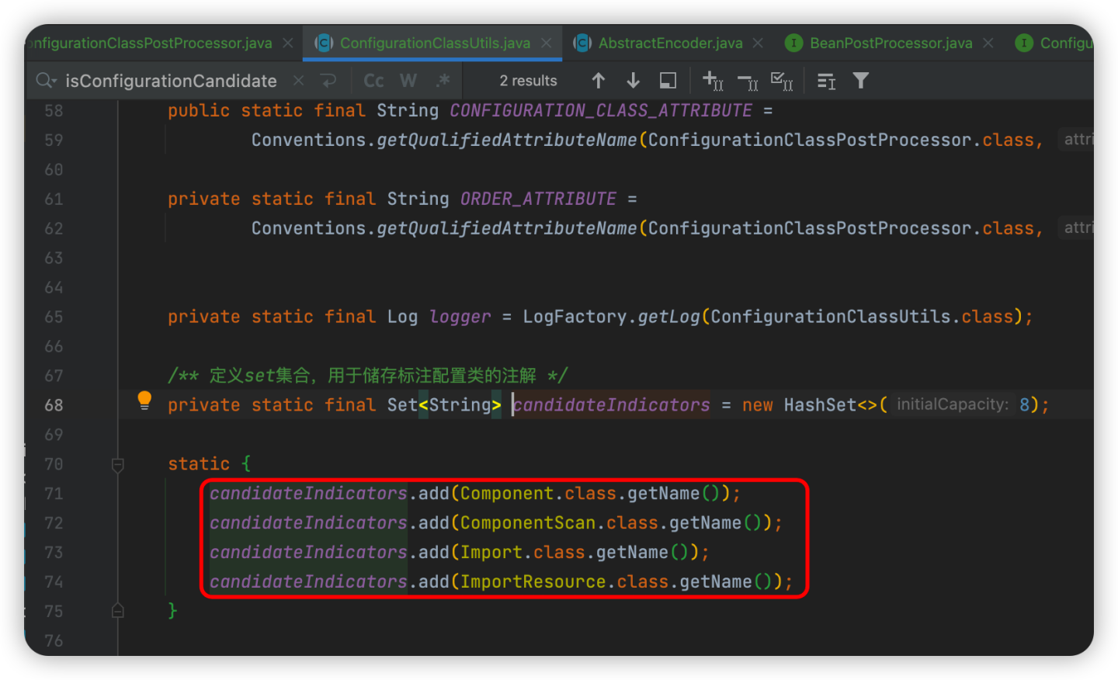Click in the isConfigurationCandidate search field
This screenshot has height=680, width=1118.
171,81
